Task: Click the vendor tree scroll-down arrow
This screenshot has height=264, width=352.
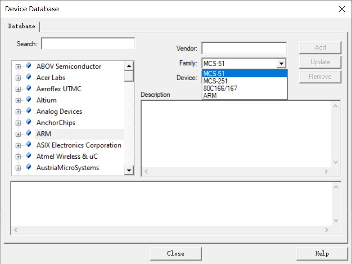Action: click(x=129, y=170)
